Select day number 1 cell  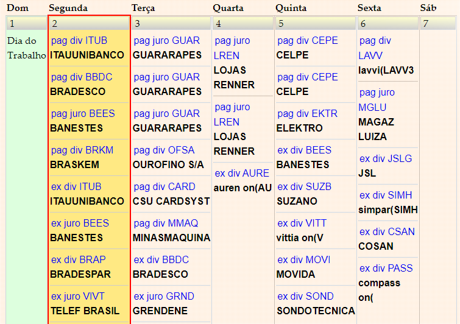26,23
